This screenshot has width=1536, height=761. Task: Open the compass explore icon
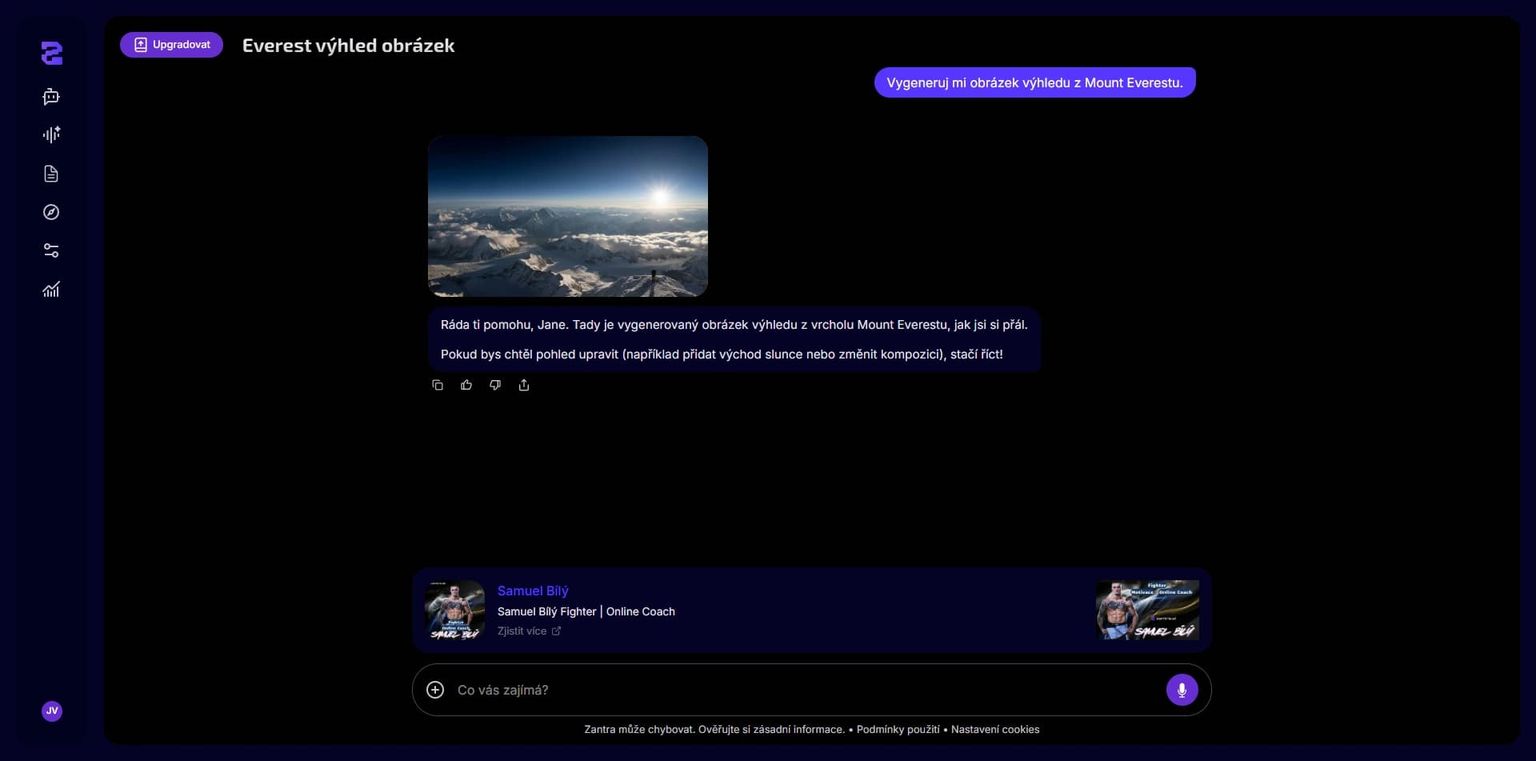pos(51,212)
